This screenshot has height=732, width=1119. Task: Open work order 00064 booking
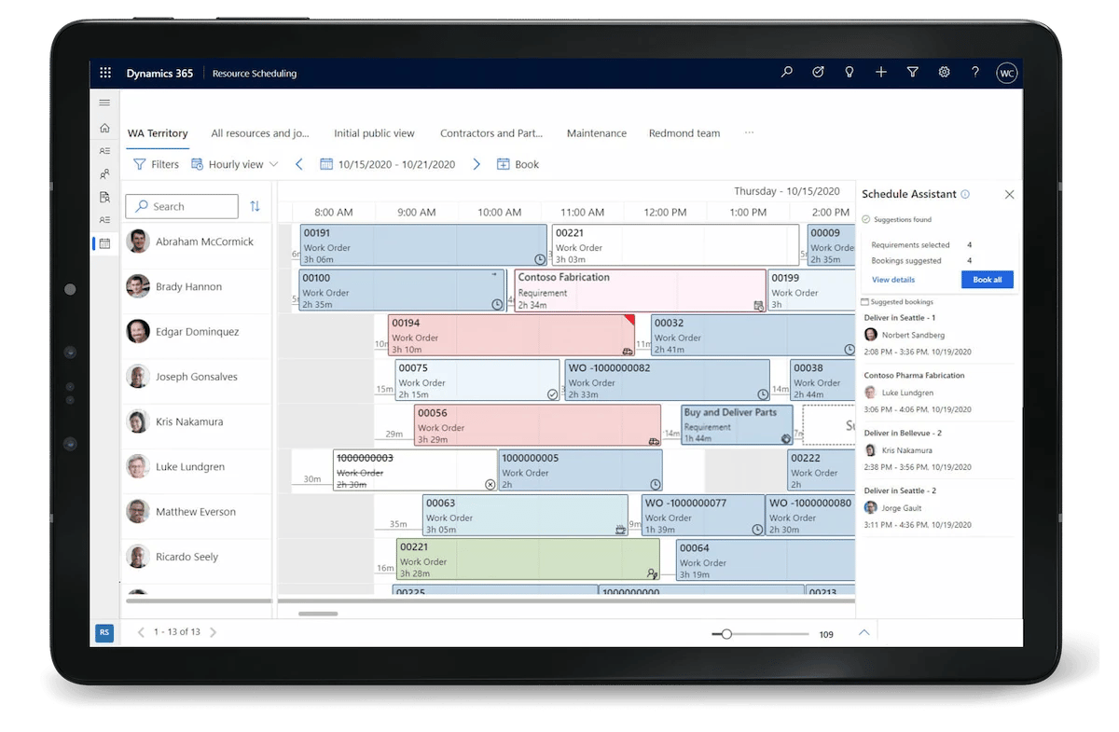766,559
